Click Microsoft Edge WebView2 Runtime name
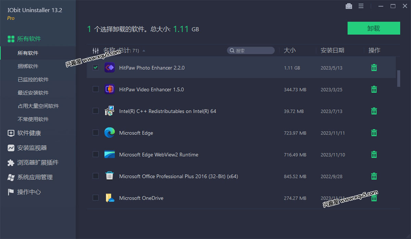Screen dimensions: 411x239 pyautogui.click(x=159, y=155)
